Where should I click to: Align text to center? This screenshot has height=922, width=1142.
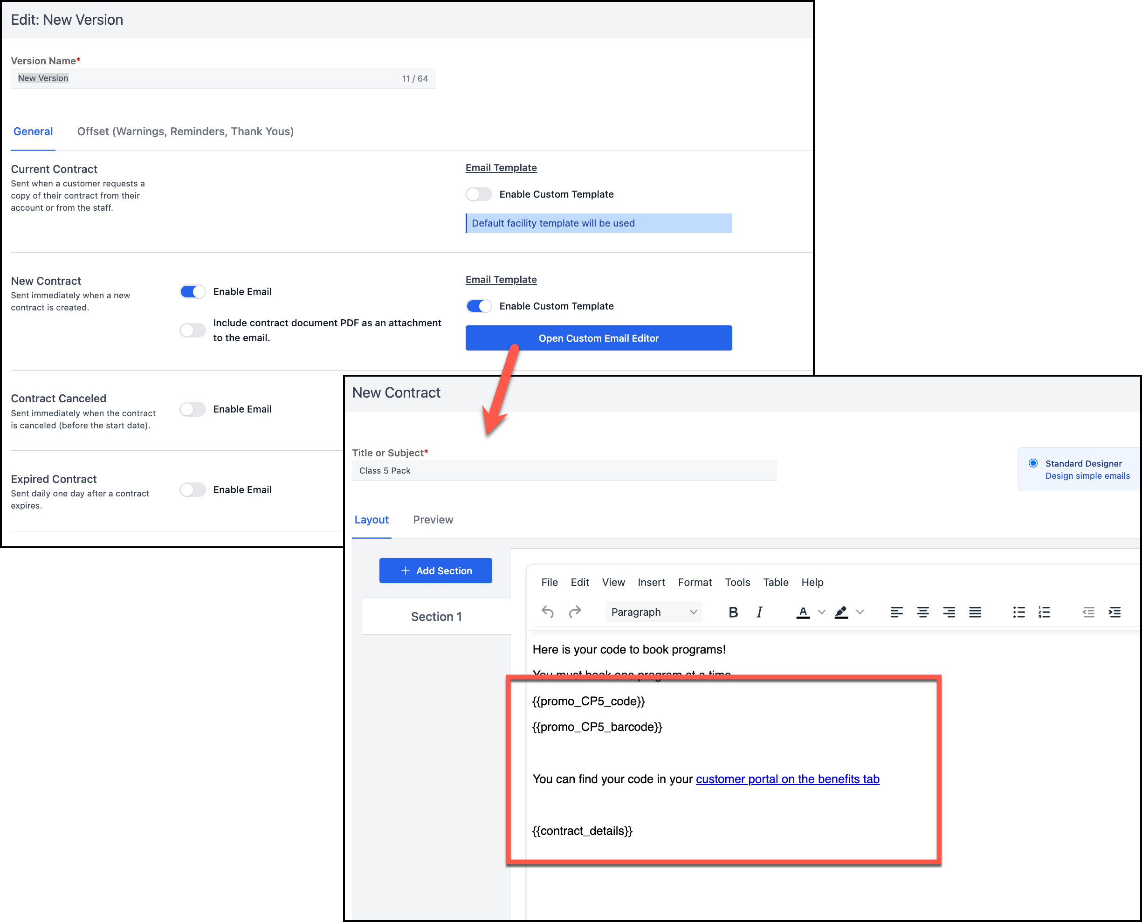tap(922, 612)
